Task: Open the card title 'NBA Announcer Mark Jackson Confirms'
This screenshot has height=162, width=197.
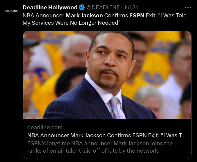Action: click(x=79, y=135)
